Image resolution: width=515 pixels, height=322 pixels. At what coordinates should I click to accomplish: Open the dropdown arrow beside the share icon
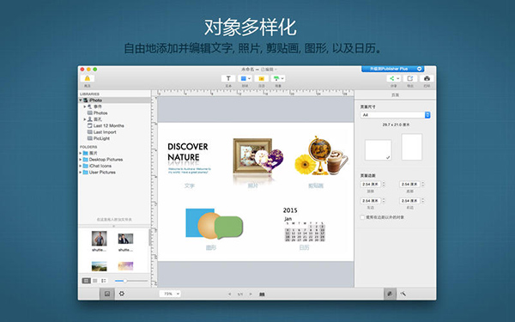397,78
